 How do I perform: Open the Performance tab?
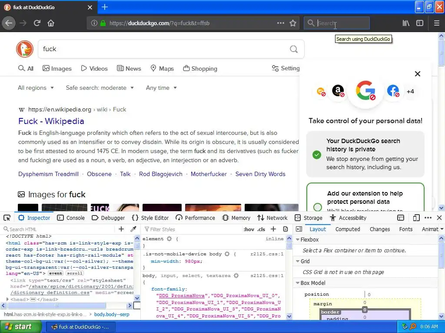[195, 218]
